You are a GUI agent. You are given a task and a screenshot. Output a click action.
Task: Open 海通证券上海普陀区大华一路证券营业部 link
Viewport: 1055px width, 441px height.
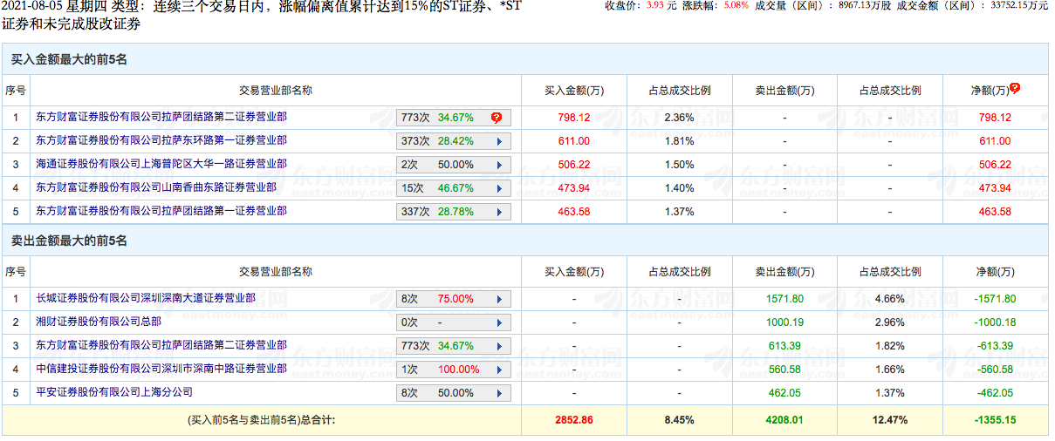pos(161,164)
